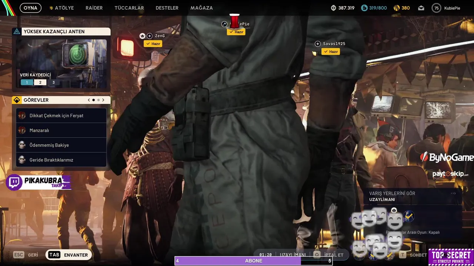Go back with the GERİ button
This screenshot has height=266, width=474.
33,255
